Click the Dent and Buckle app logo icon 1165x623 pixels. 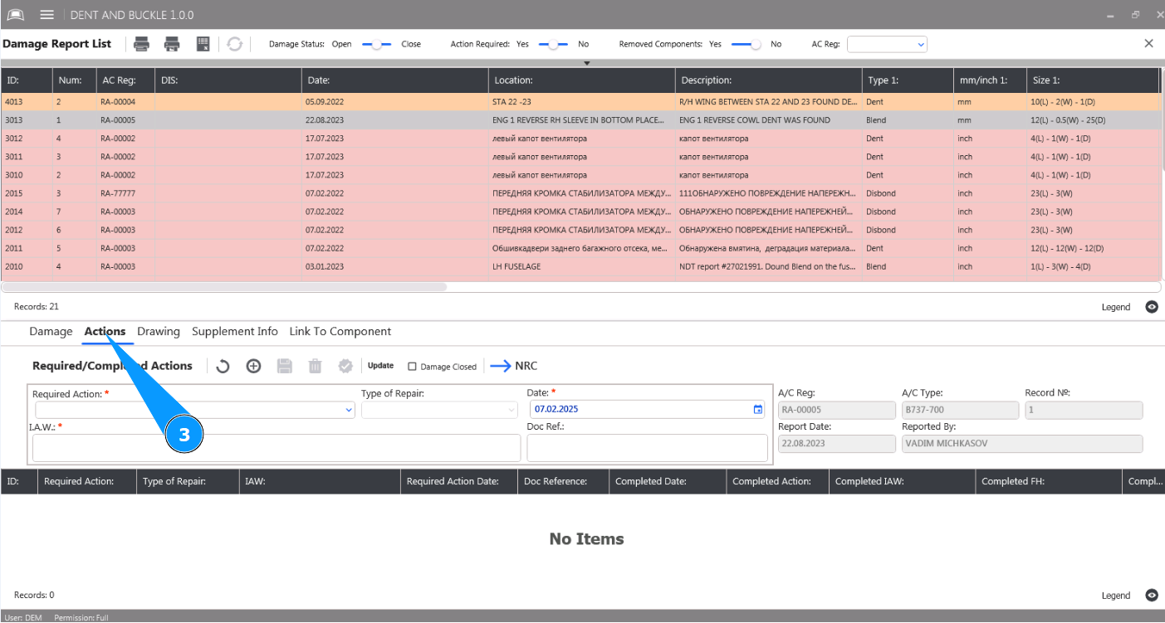[16, 15]
